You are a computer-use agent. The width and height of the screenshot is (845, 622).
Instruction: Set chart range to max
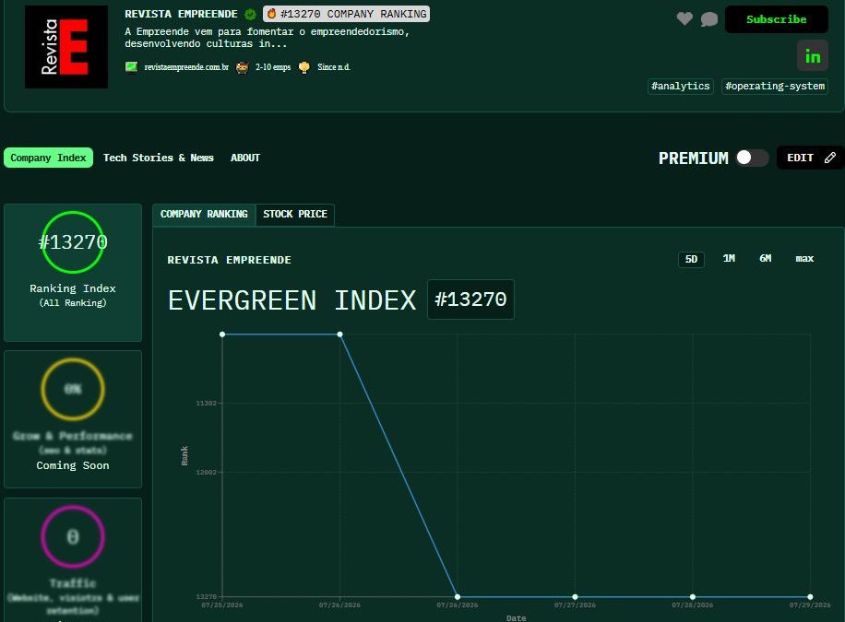[804, 259]
